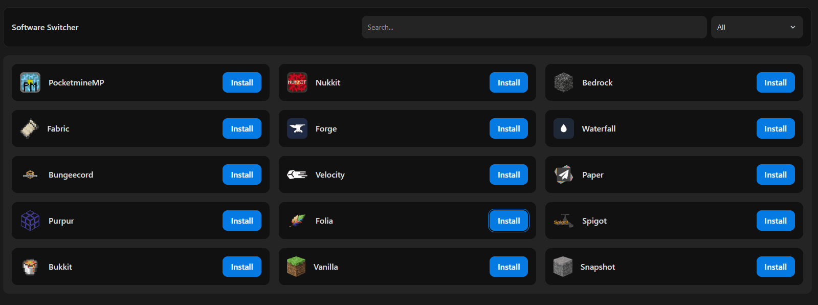Viewport: 818px width, 305px height.
Task: Click the Fabric fabric-roll icon
Action: coord(29,128)
